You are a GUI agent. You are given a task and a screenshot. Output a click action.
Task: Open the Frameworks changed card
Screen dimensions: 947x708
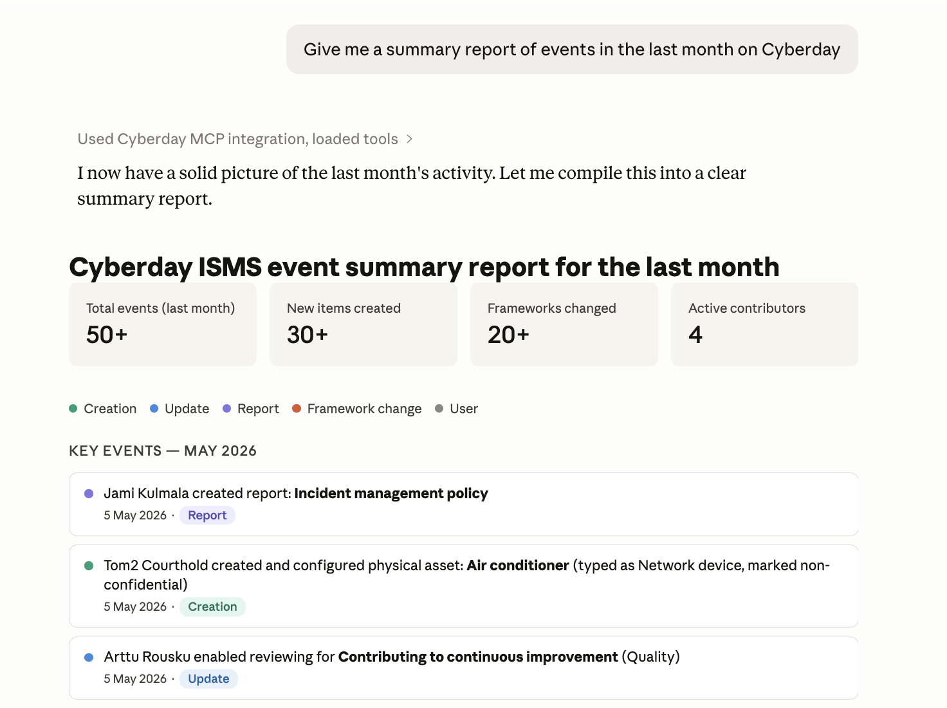pos(564,324)
